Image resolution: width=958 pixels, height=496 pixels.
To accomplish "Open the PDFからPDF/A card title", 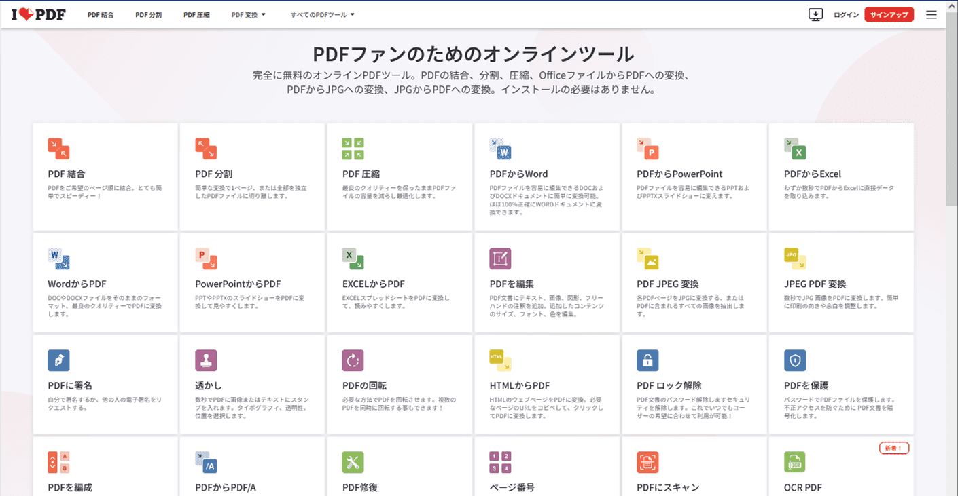I will [226, 487].
